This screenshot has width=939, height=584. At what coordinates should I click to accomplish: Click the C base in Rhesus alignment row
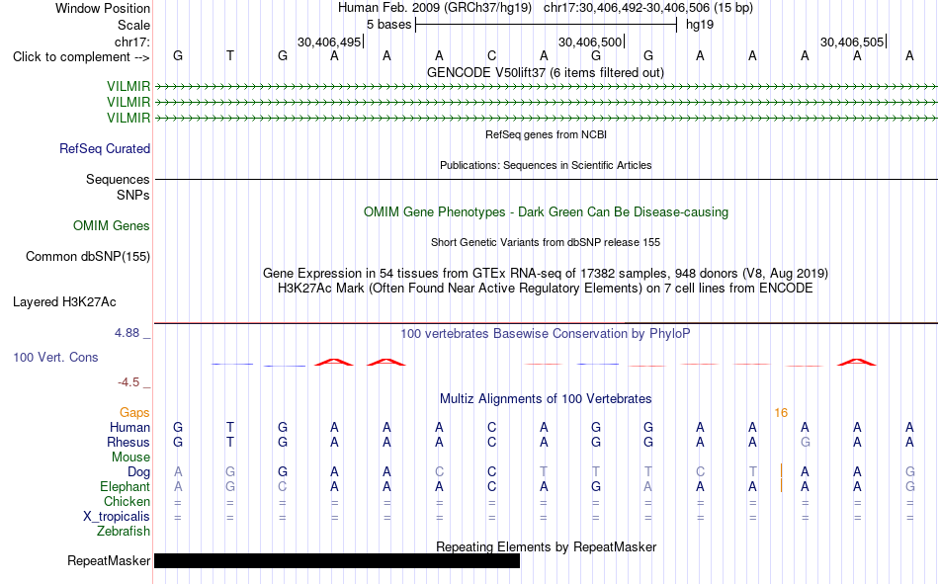491,442
